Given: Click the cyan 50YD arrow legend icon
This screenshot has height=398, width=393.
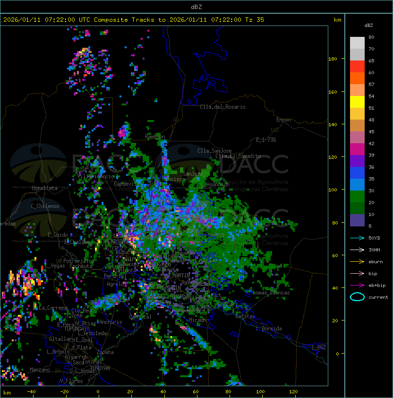Looking at the screenshot, I should [357, 238].
